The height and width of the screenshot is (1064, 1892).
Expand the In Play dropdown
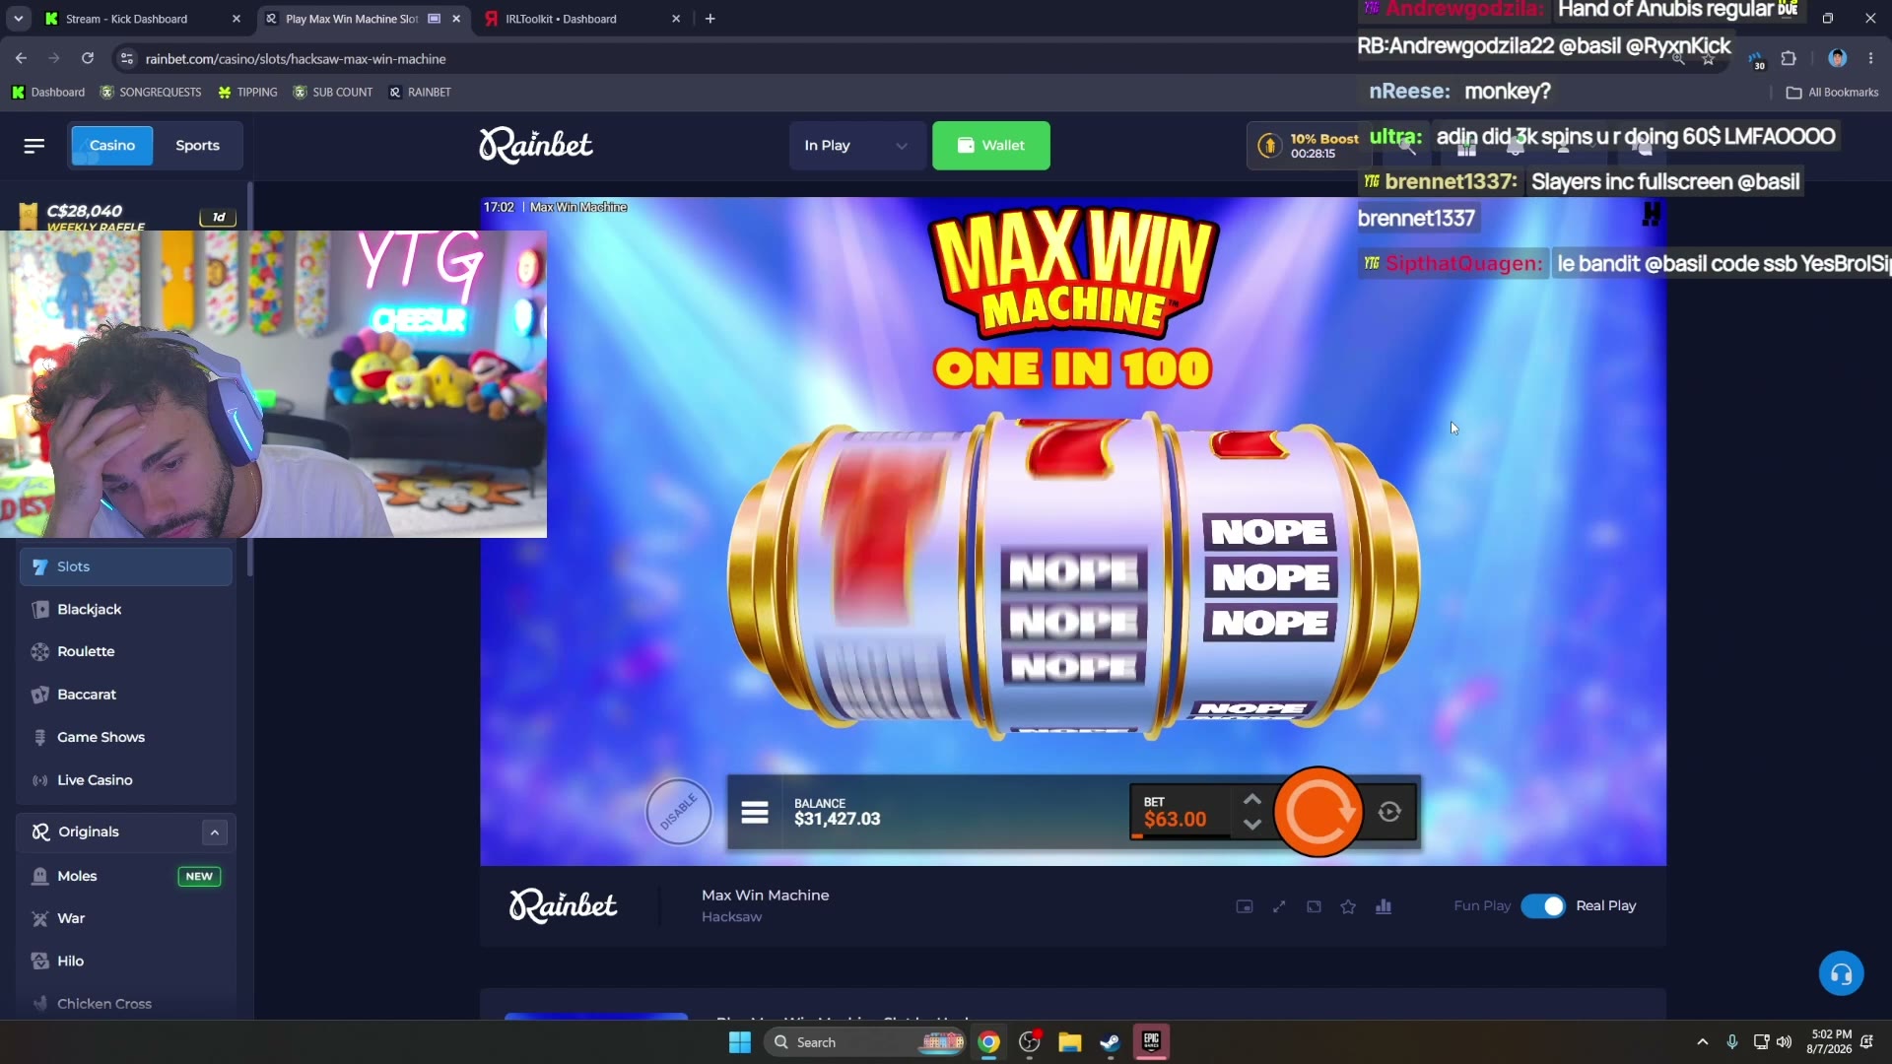(856, 146)
